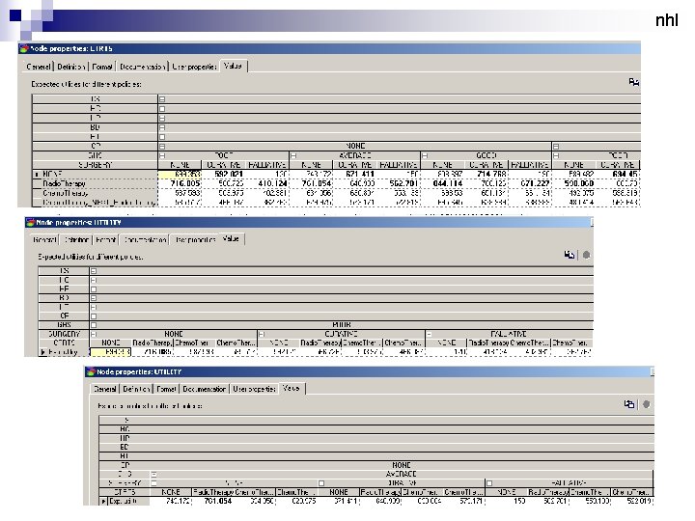
Task: Click the 671.227 value in the CTRTS table
Action: click(535, 183)
